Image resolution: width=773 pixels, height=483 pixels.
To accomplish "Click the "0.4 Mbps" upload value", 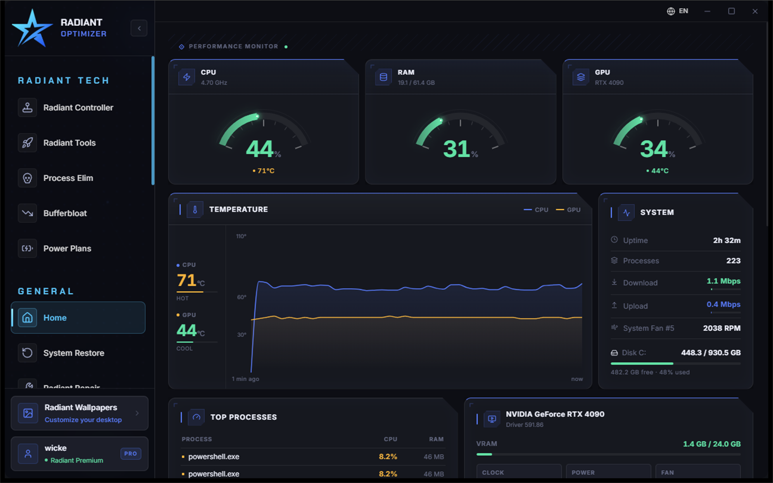I will click(x=723, y=305).
